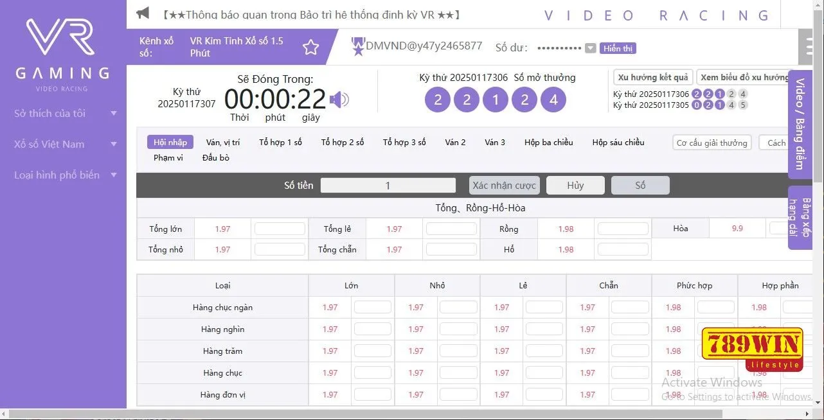Image resolution: width=824 pixels, height=420 pixels.
Task: Click the Hủy cancel button
Action: [x=575, y=185]
